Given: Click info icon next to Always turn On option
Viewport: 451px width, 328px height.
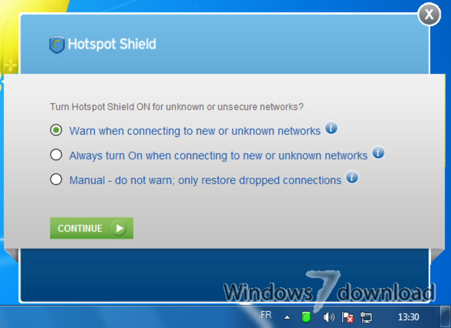Looking at the screenshot, I should (x=378, y=152).
